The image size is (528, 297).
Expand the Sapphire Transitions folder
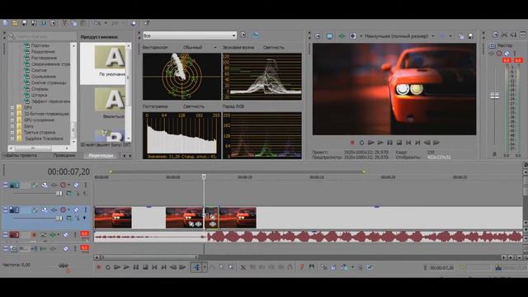[12, 139]
